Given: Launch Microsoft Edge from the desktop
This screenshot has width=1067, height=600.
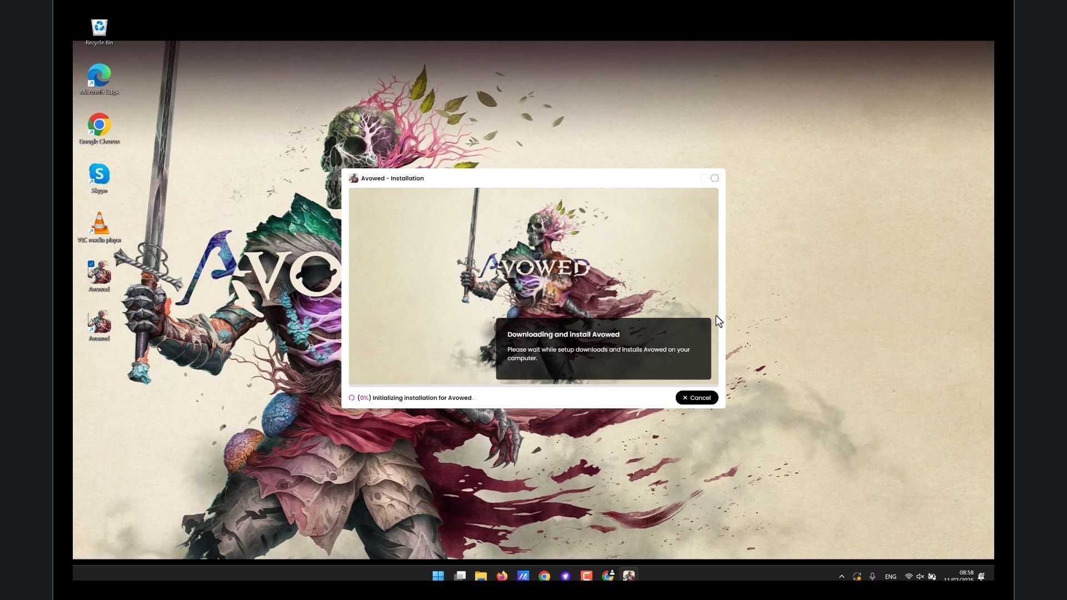Looking at the screenshot, I should click(99, 79).
